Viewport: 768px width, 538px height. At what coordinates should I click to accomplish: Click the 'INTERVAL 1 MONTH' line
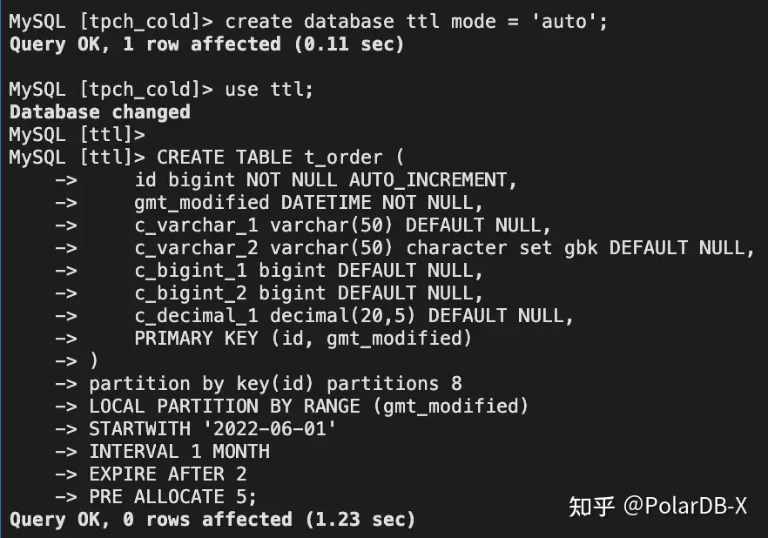[x=179, y=452]
